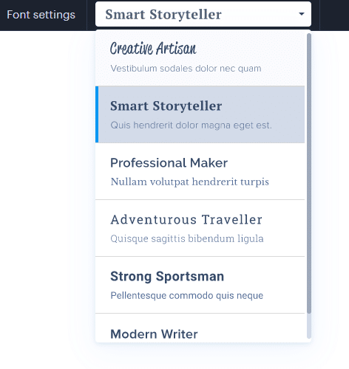Click the Professional Maker heading text

169,163
